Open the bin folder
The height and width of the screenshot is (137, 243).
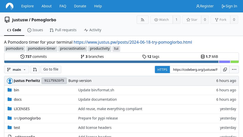pos(16,90)
